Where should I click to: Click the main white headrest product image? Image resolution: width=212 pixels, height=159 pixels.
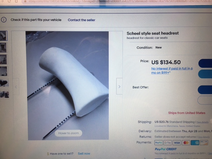click(x=67, y=85)
